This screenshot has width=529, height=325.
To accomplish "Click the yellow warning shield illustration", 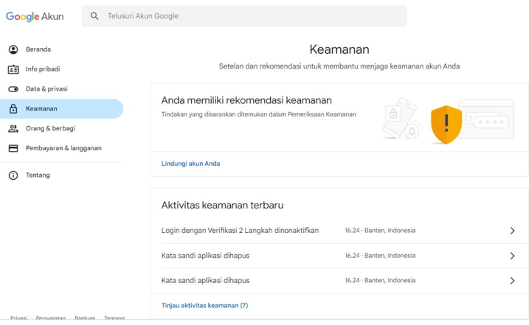I will click(446, 125).
